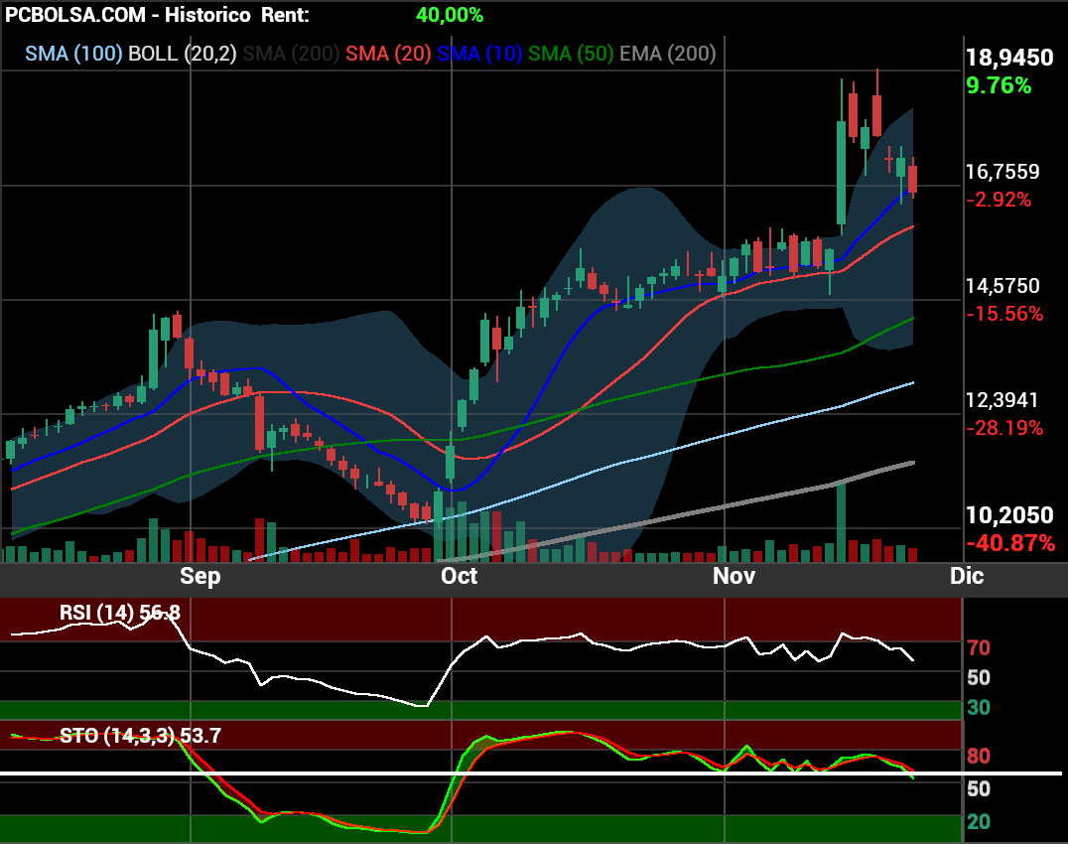Screen dimensions: 1068x844
Task: Click the RSI (14) 56.8 label
Action: tap(119, 613)
